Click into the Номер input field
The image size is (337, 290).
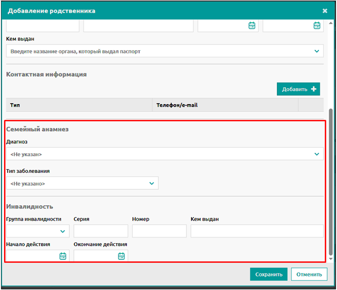click(159, 231)
